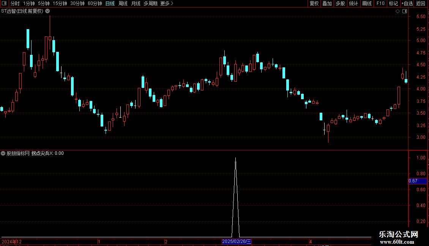Open dropdown next to ST远智 title
The width and height of the screenshot is (429, 246).
(47, 11)
